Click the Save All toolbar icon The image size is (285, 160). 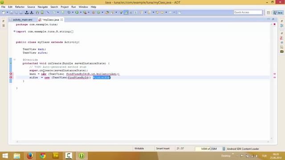point(16,12)
